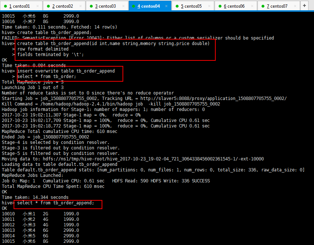Click the result row starting with 10014
The width and height of the screenshot is (314, 245).
pos(40,236)
